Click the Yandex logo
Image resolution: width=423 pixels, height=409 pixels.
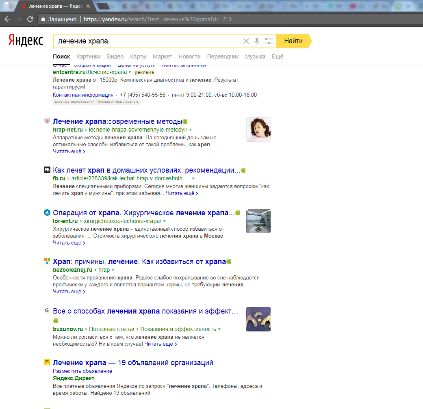coord(26,40)
